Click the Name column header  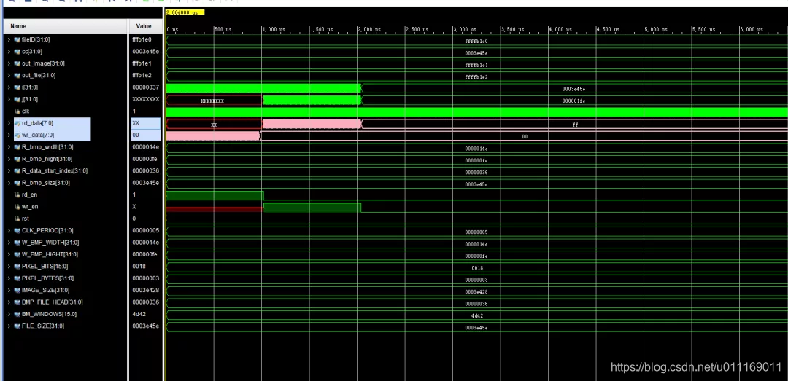pos(66,26)
